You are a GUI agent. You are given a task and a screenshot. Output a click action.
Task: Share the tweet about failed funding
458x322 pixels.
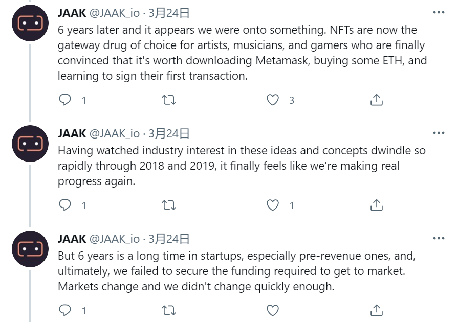376,310
